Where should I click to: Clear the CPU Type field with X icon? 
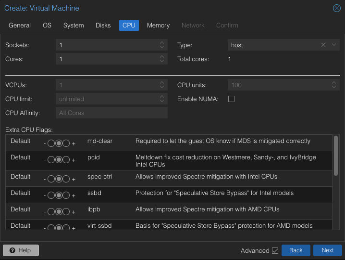click(x=323, y=45)
